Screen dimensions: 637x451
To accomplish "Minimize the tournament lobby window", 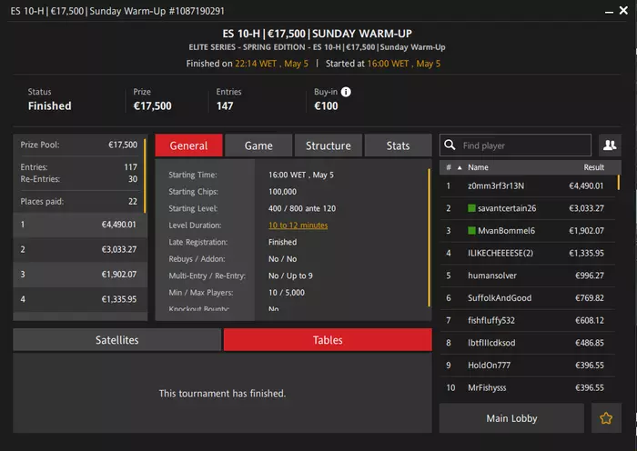I will [x=609, y=12].
